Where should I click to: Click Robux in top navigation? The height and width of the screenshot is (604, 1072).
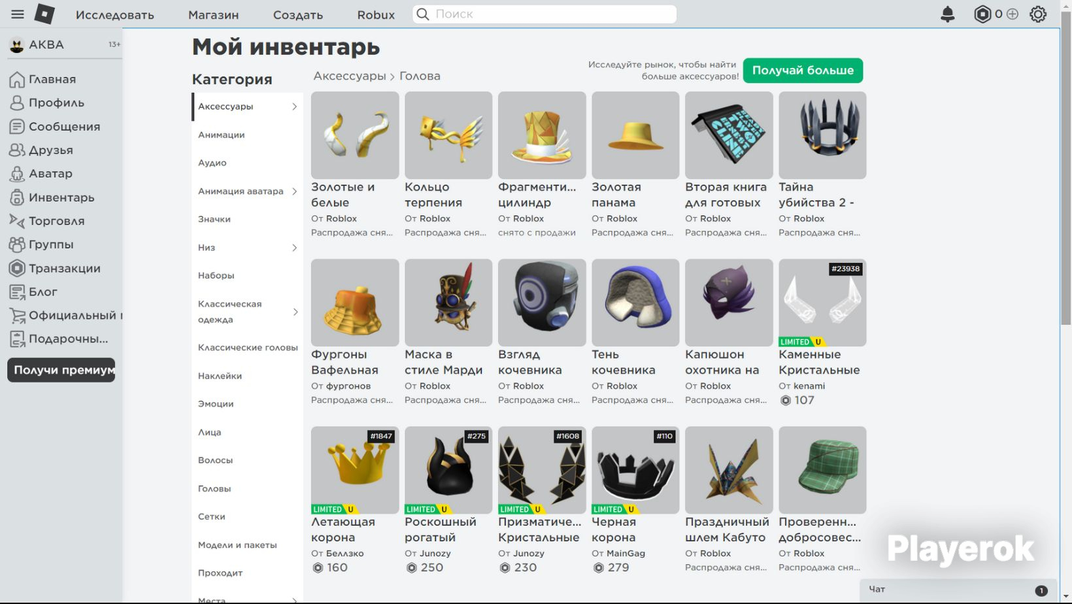point(376,14)
